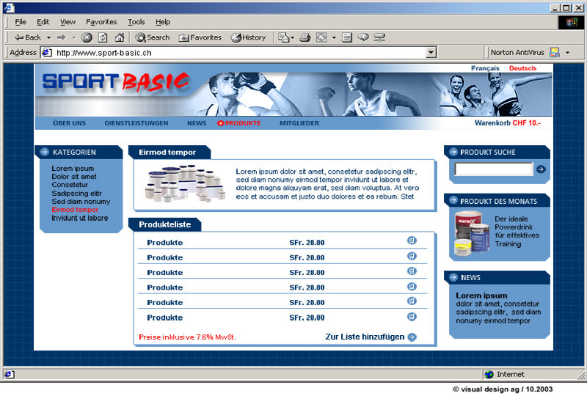
Task: Open the Warenkorb CHF 10.- cart link
Action: pyautogui.click(x=508, y=122)
